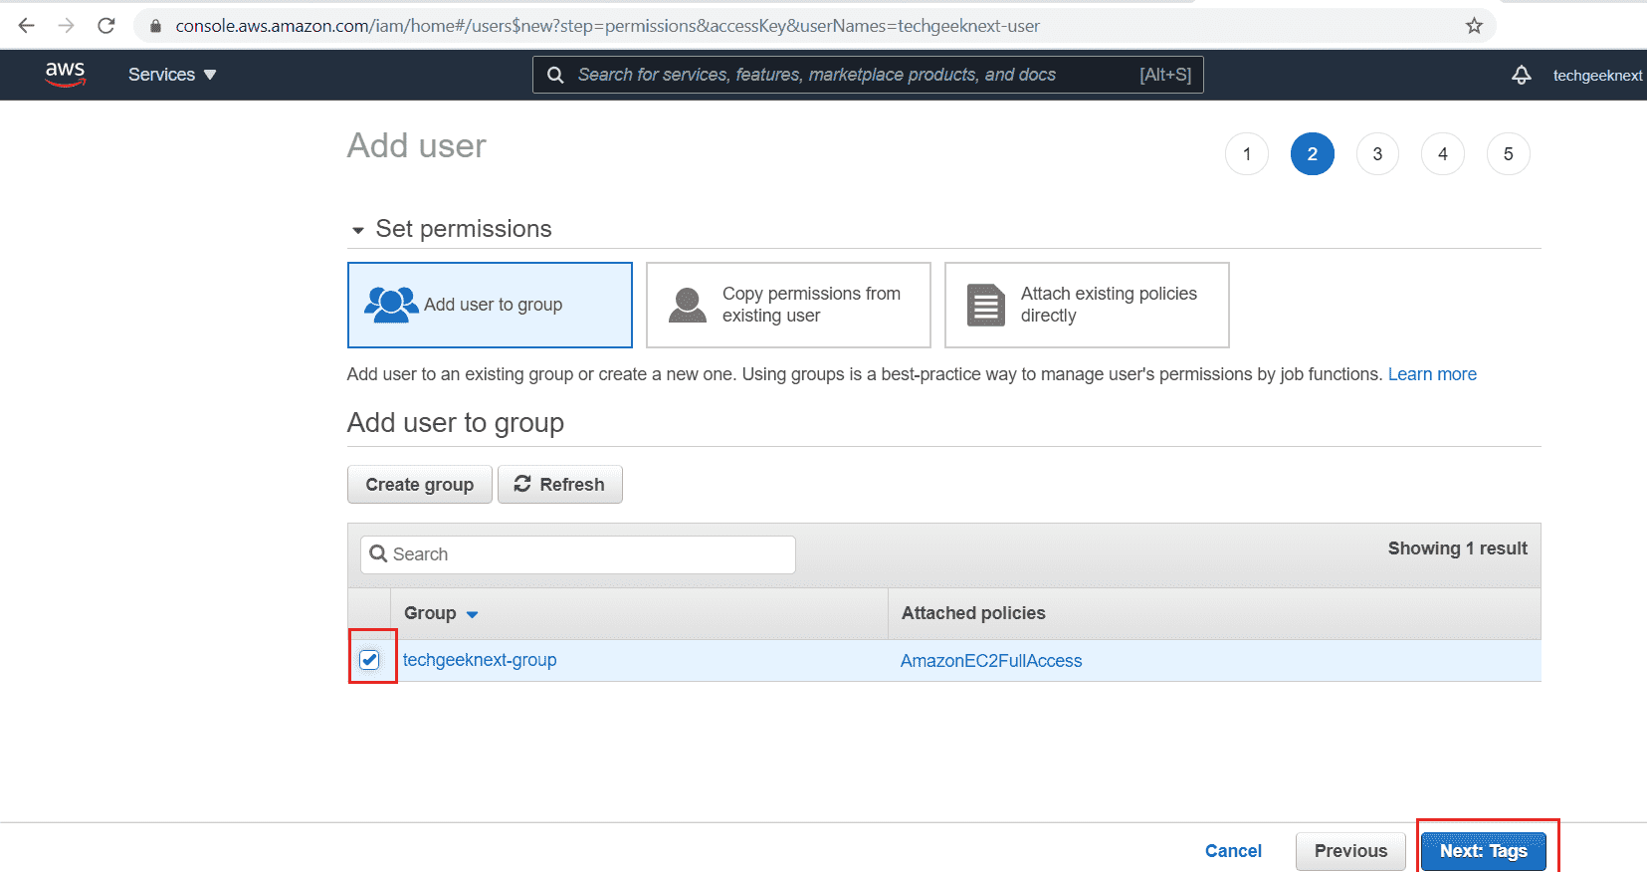Focus the group Search field

[x=578, y=554]
